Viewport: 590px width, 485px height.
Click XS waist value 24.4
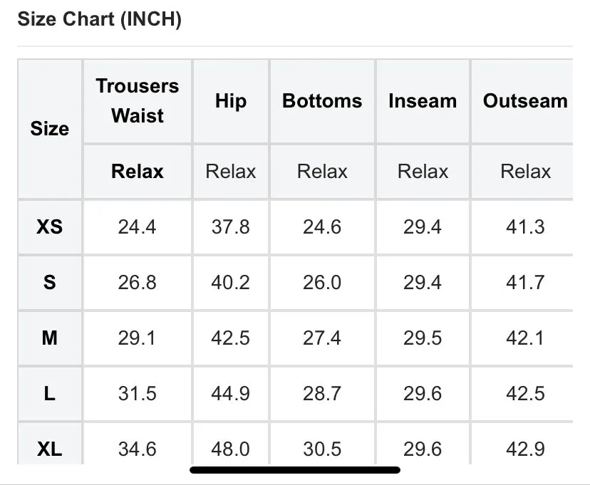coord(137,226)
